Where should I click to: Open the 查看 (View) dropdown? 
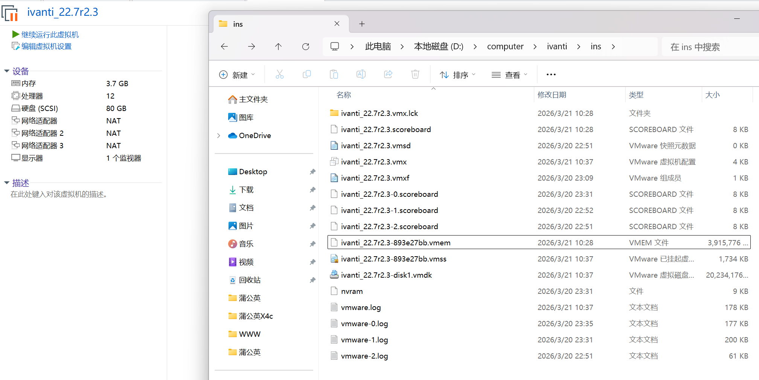(x=509, y=75)
